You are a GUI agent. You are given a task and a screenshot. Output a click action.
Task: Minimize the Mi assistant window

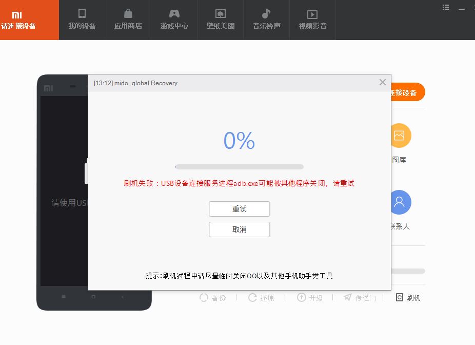[x=461, y=9]
